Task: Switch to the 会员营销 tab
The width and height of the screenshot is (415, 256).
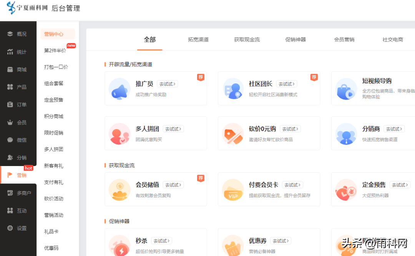Action: (344, 40)
